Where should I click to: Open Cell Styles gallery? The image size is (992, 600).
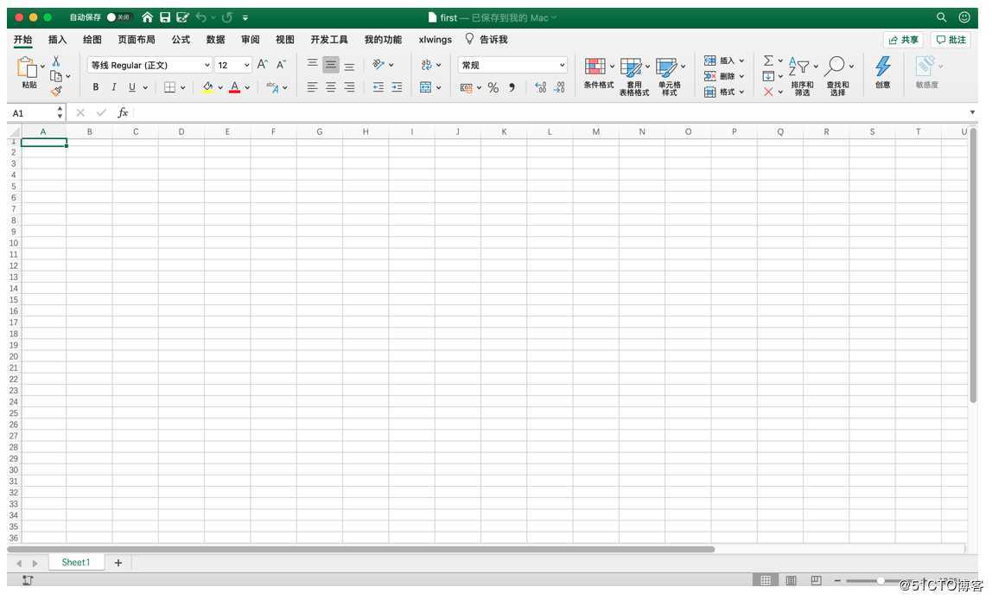click(x=670, y=77)
